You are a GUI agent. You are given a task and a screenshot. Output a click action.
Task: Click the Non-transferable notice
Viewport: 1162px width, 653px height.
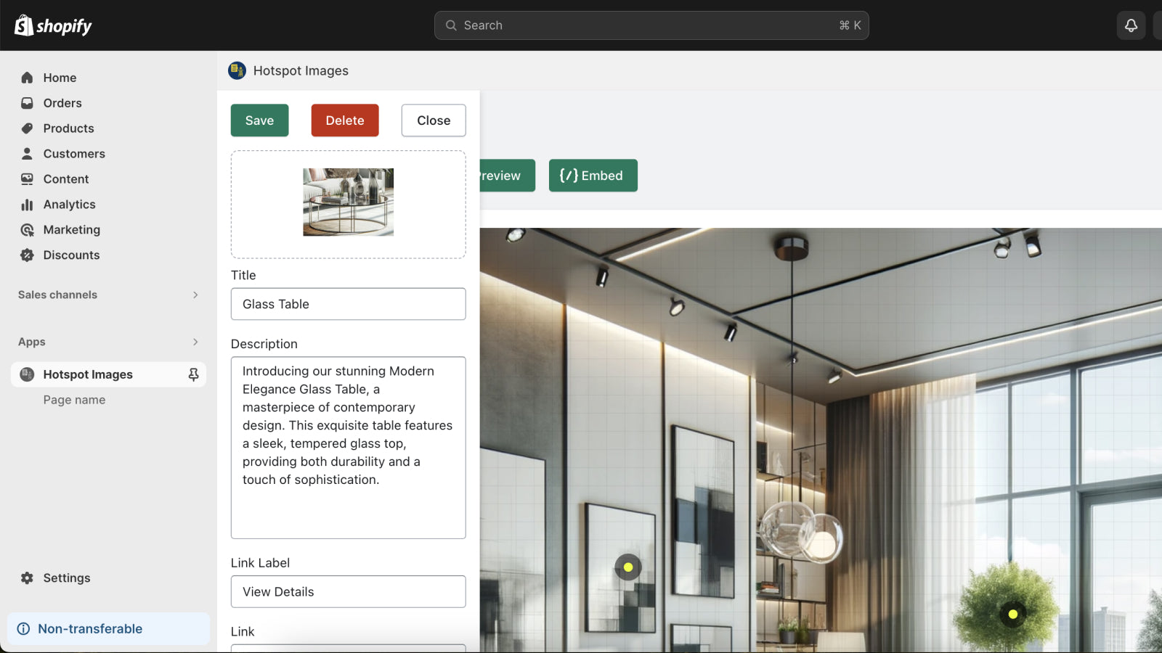point(108,629)
